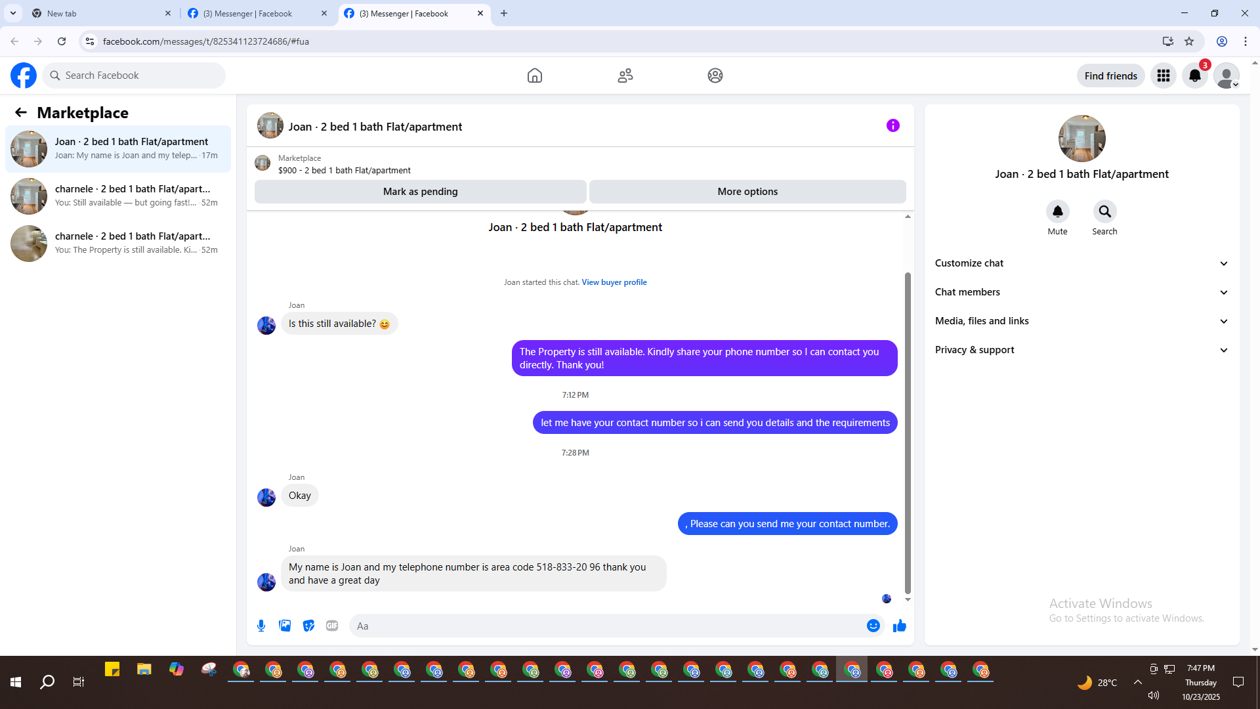This screenshot has height=709, width=1260.
Task: Open the View buyer profile link
Action: point(614,282)
